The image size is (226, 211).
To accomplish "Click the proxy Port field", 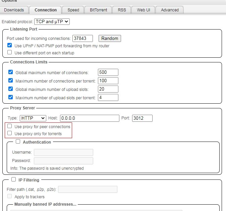I will (x=142, y=118).
